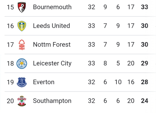Click position number 15 in the table
Image resolution: width=156 pixels, height=113 pixels.
click(10, 7)
